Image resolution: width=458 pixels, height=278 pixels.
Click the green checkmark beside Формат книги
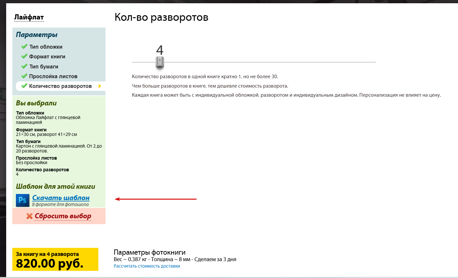click(24, 56)
